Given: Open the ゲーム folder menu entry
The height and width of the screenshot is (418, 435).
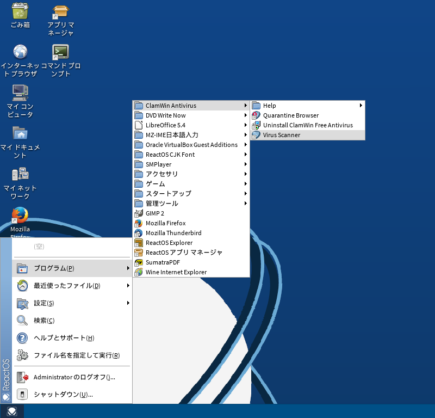Looking at the screenshot, I should click(191, 184).
